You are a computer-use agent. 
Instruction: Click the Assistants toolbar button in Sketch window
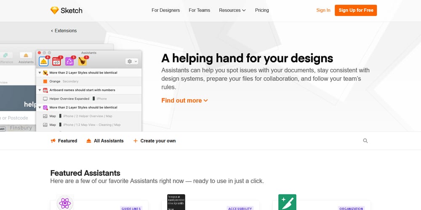pos(26,57)
